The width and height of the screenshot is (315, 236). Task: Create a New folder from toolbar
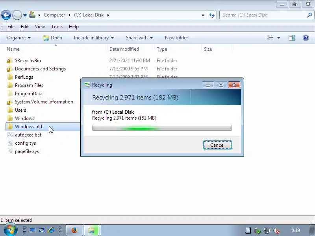tap(176, 38)
